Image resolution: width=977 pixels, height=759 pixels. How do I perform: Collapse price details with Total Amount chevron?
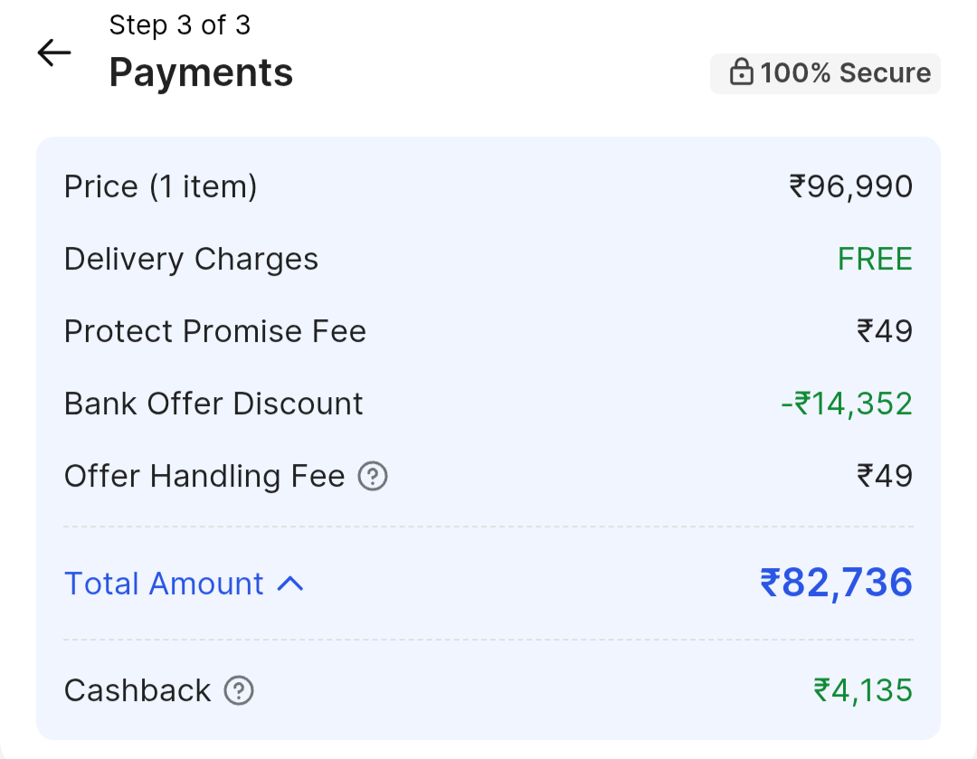pos(290,584)
